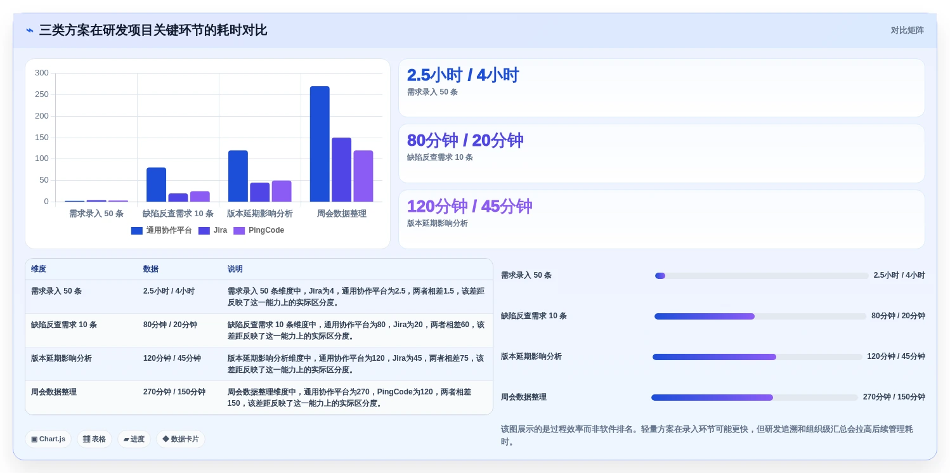950x473 pixels.
Task: Toggle the Jira legend swatch in chart
Action: [x=204, y=231]
